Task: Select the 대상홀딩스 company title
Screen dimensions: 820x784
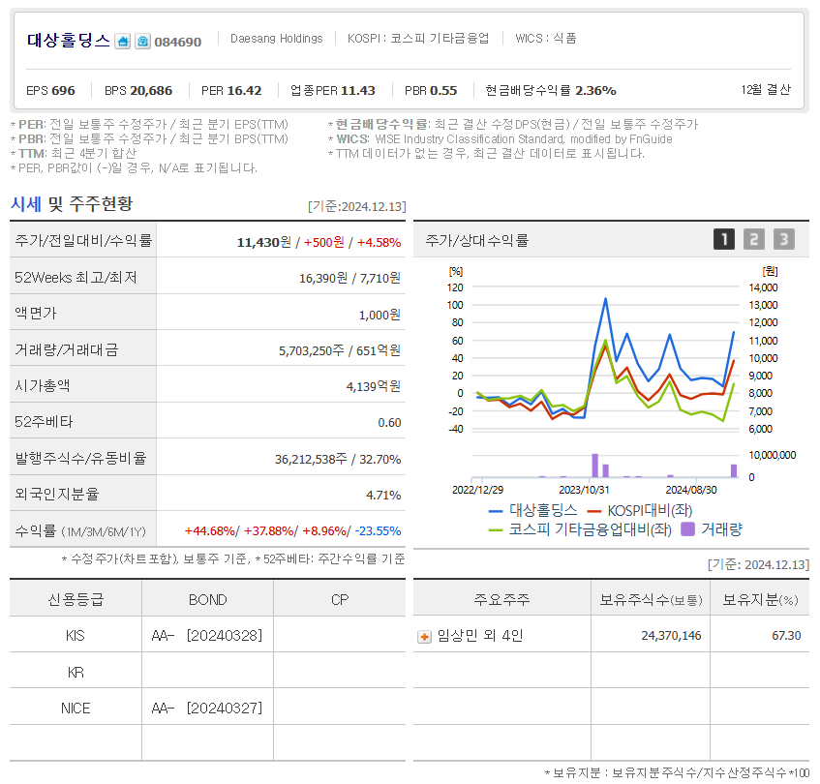Action: tap(69, 41)
